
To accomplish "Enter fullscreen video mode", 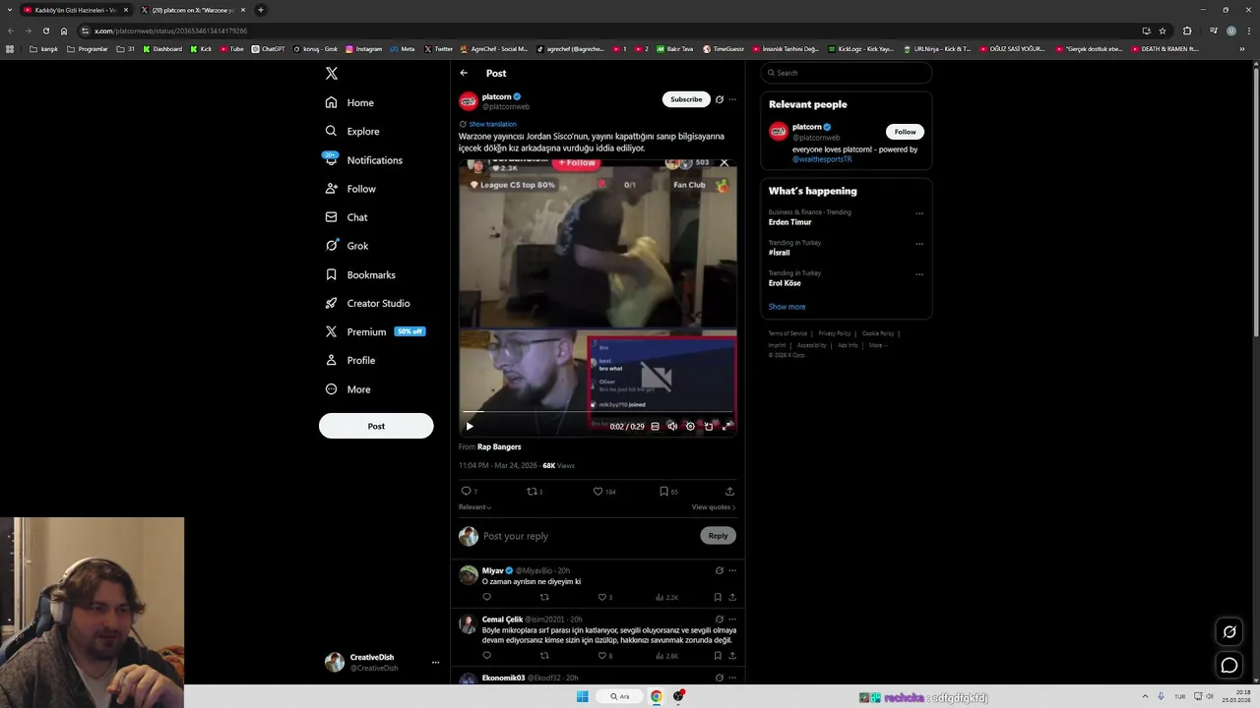I will tap(726, 426).
